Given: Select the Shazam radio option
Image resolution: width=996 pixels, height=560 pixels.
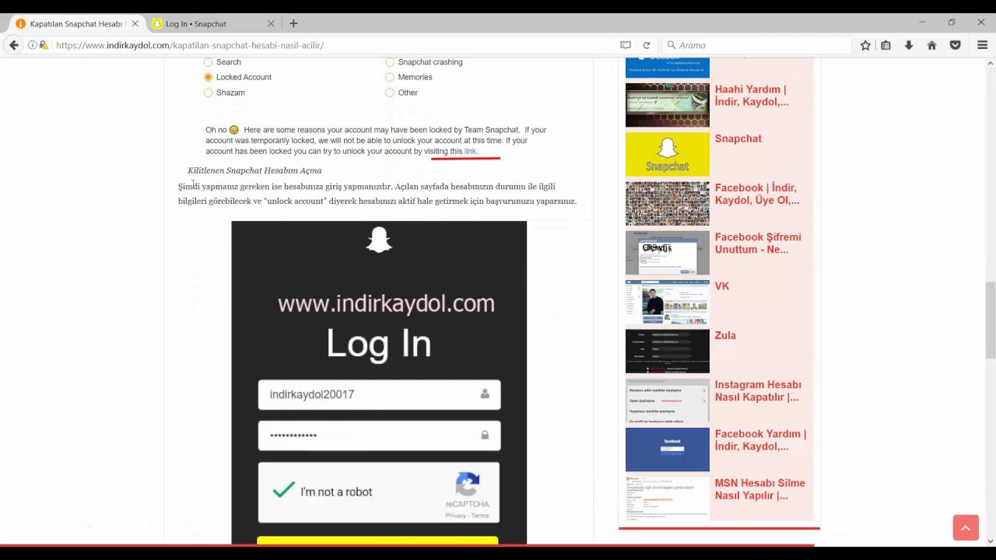Looking at the screenshot, I should tap(208, 93).
